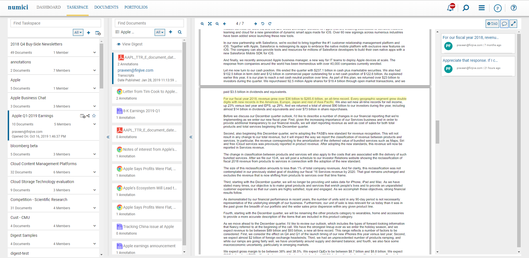Open the hamburger menu in header
This screenshot has width=529, height=258.
[482, 8]
